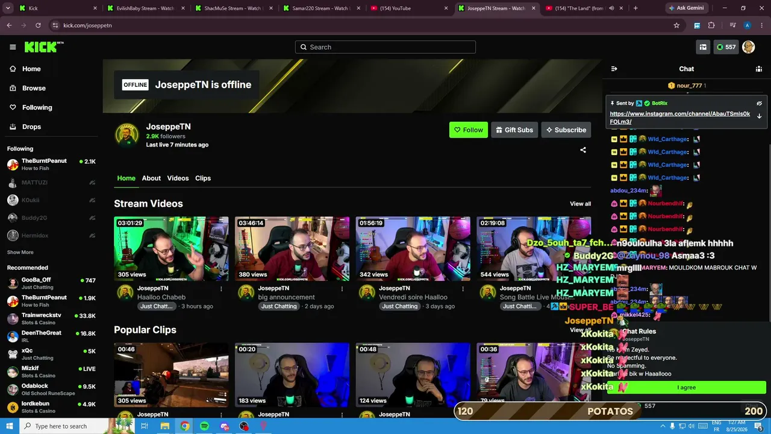
Task: Open Odablock recommended channel
Action: point(51,389)
